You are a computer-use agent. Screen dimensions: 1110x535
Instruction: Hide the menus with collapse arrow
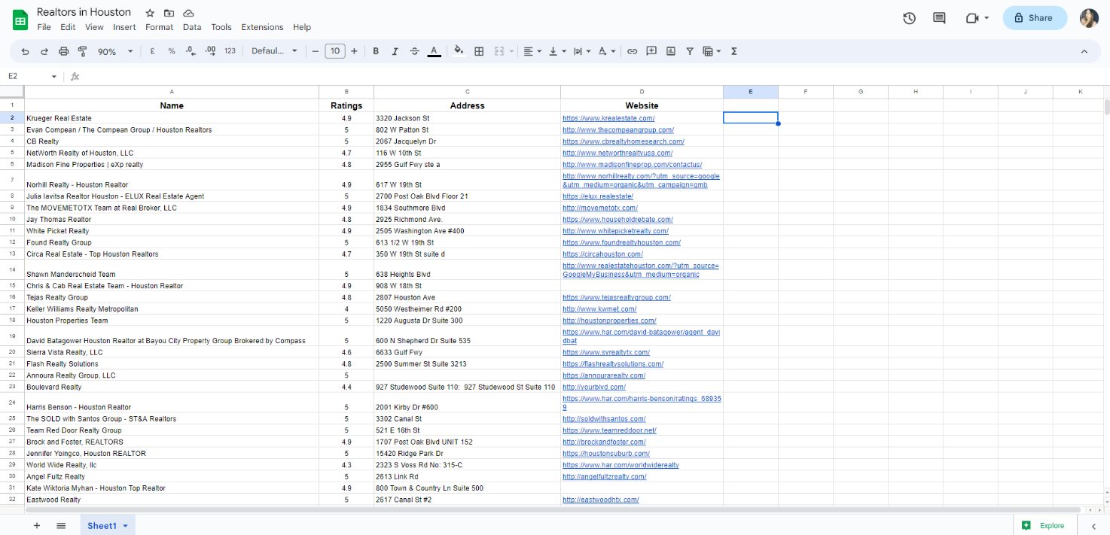[x=1084, y=51]
